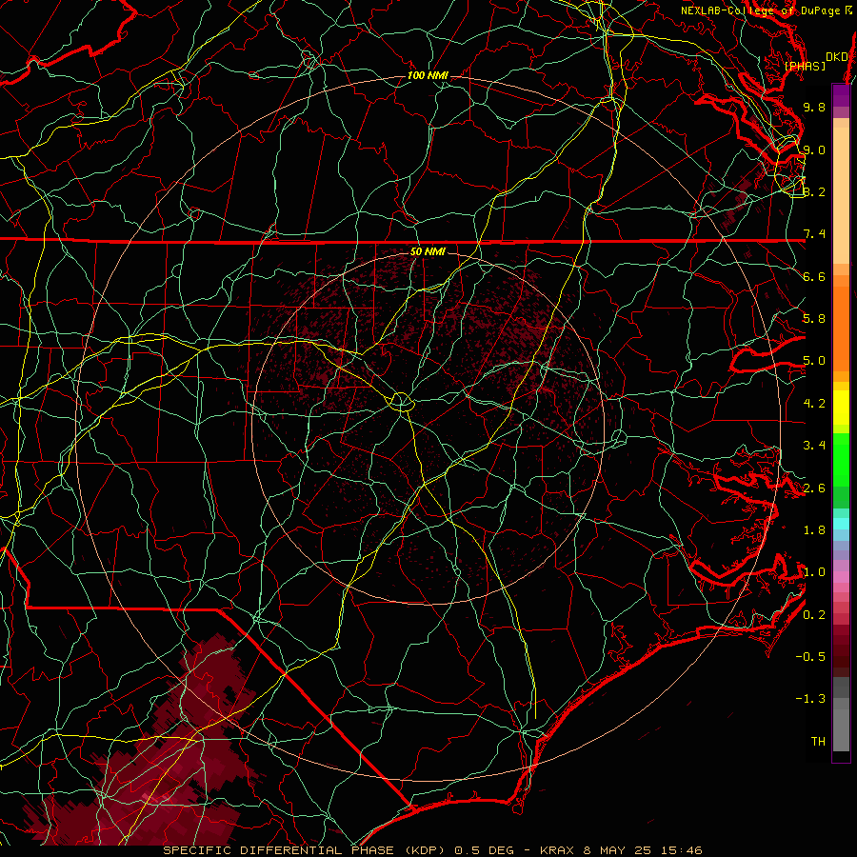Click the -0.5 scale value
This screenshot has width=857, height=857.
tap(810, 657)
